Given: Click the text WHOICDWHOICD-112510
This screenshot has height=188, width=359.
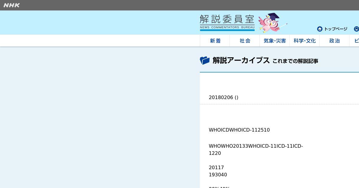Looking at the screenshot, I should click(x=239, y=130).
